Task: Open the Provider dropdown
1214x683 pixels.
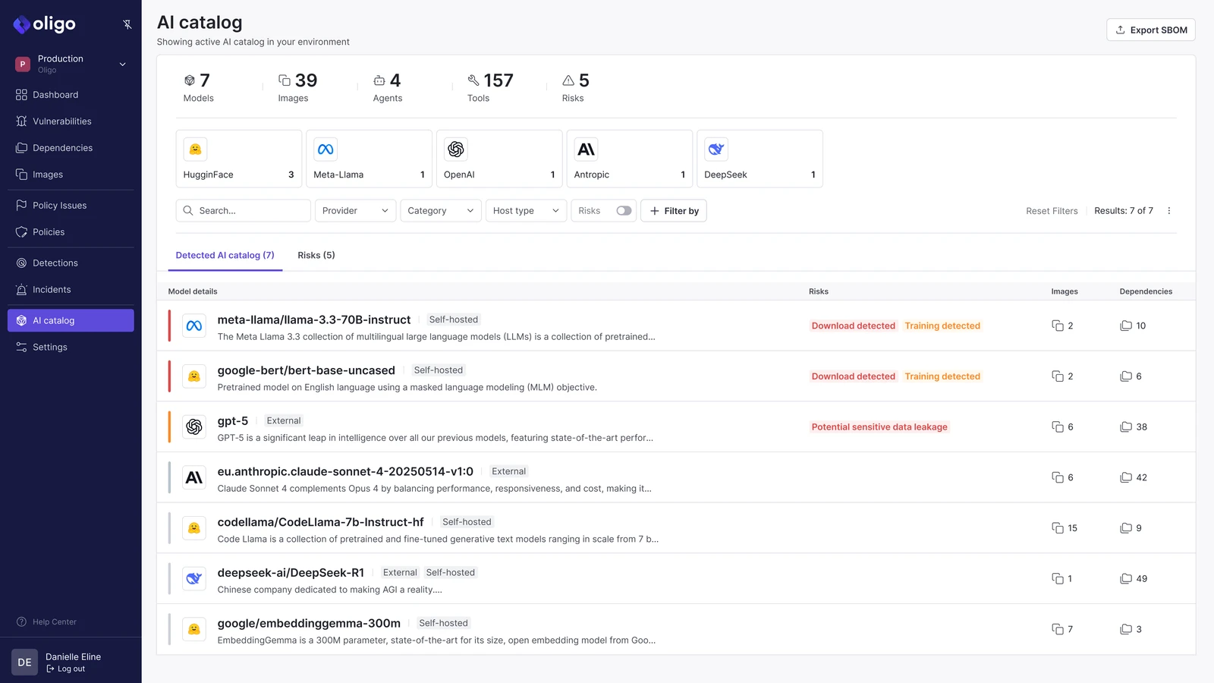Action: (x=354, y=210)
